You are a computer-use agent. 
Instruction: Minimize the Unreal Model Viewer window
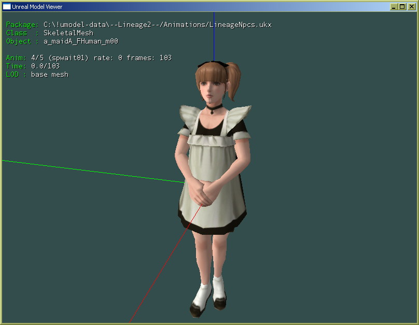click(394, 7)
